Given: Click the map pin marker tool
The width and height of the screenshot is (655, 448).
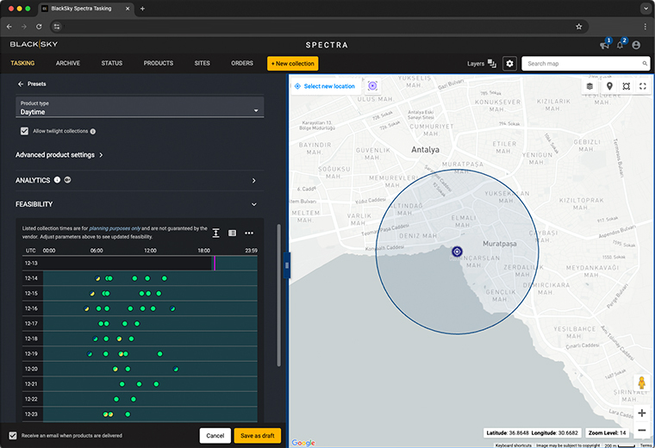Looking at the screenshot, I should pos(609,86).
